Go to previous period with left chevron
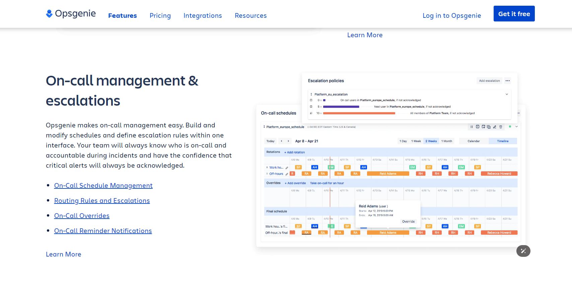The height and width of the screenshot is (285, 572). [282, 141]
